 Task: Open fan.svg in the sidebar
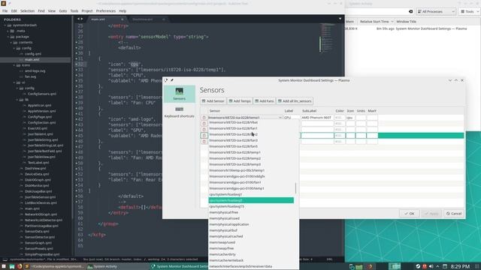pyautogui.click(x=30, y=76)
